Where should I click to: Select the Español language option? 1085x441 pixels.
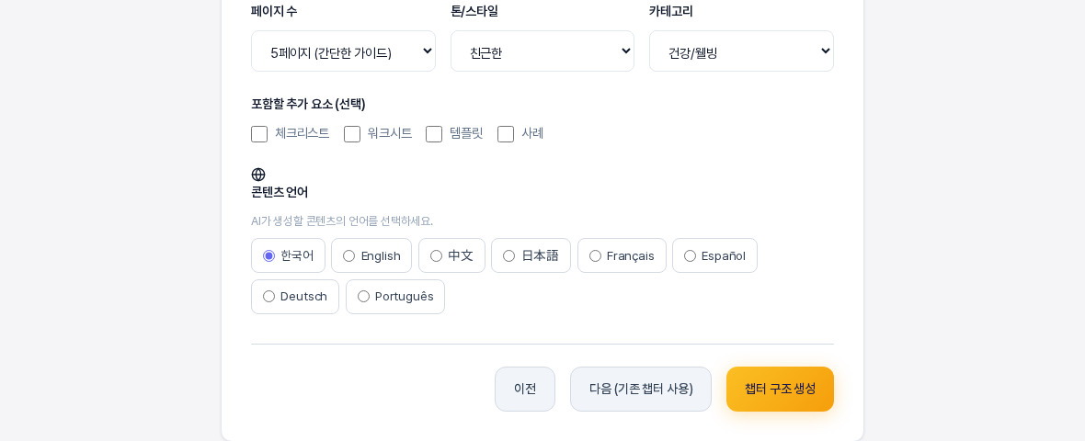(714, 255)
